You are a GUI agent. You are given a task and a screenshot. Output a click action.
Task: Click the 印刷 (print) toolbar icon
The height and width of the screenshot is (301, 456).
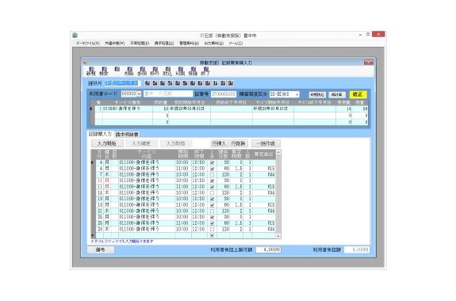click(180, 71)
